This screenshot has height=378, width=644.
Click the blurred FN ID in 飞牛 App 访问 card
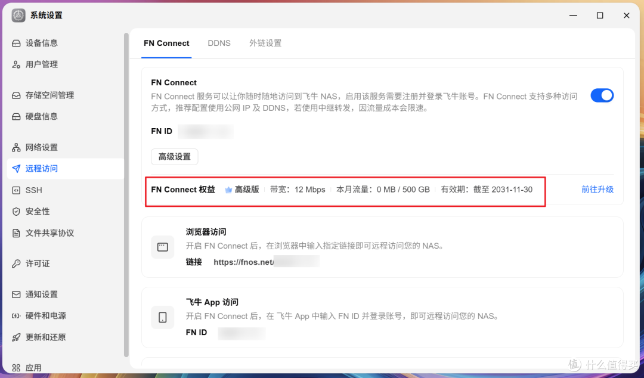coord(241,333)
